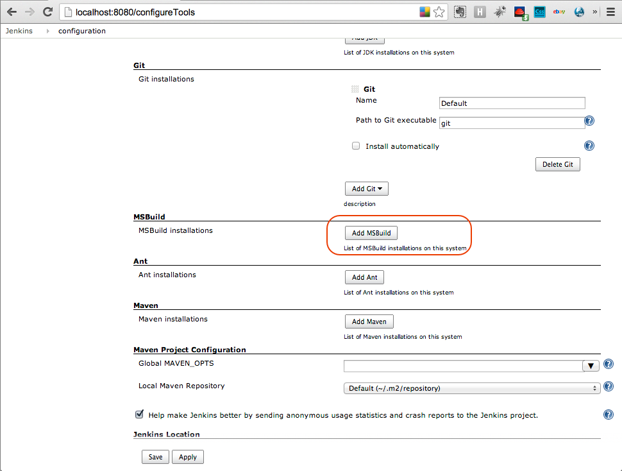Click 'List of Maven installations on this system'
Image resolution: width=622 pixels, height=471 pixels.
pos(403,336)
